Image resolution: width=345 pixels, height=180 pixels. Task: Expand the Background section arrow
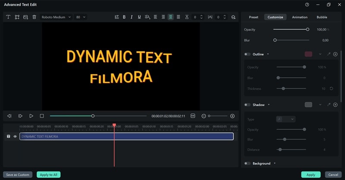[x=275, y=163]
